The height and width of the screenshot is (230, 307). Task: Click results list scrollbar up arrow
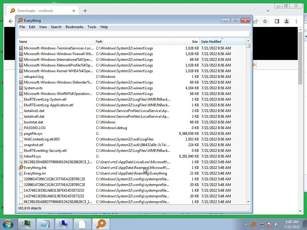click(248, 41)
